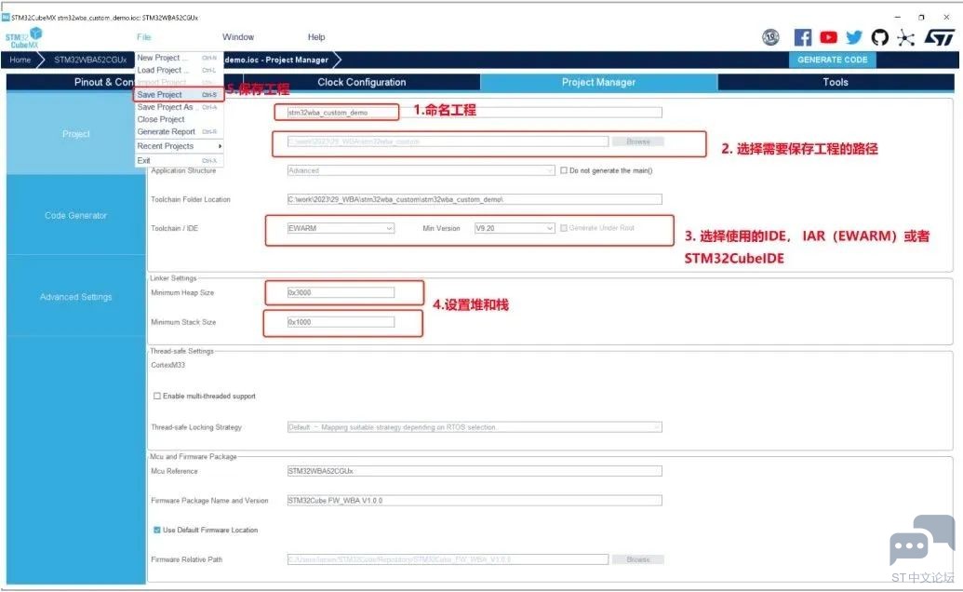This screenshot has width=963, height=592.
Task: Open Thread-safe Locking Strategy dropdown
Action: [475, 427]
